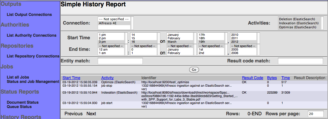
Task: Open List all Jobs link
Action: pyautogui.click(x=18, y=77)
